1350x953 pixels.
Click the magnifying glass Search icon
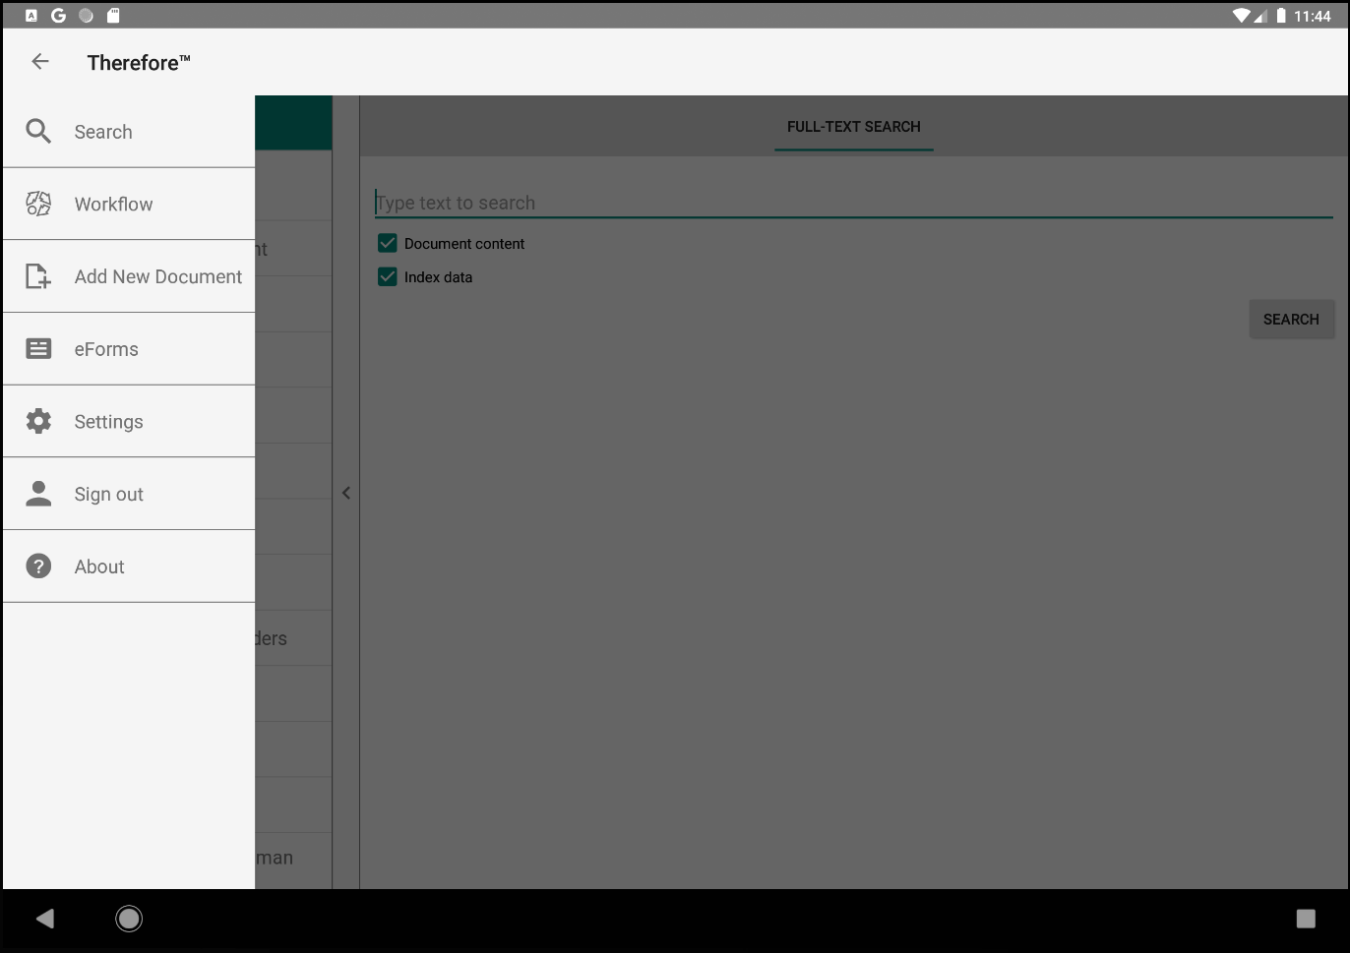38,132
